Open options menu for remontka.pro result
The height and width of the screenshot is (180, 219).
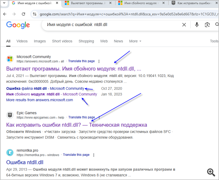(x=94, y=155)
